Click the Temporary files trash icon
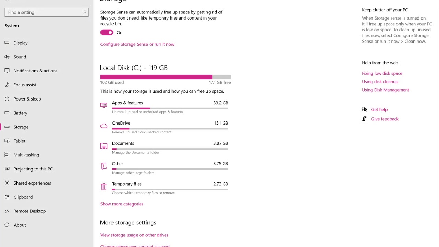 coord(104,186)
